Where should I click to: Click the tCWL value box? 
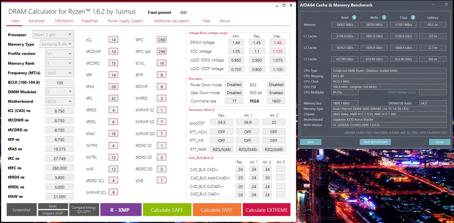coord(162,63)
